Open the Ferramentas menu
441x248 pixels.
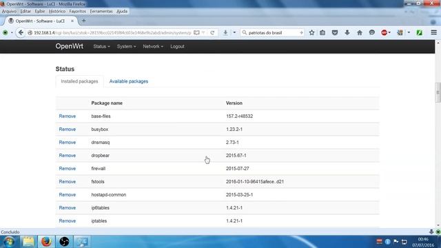tap(101, 11)
